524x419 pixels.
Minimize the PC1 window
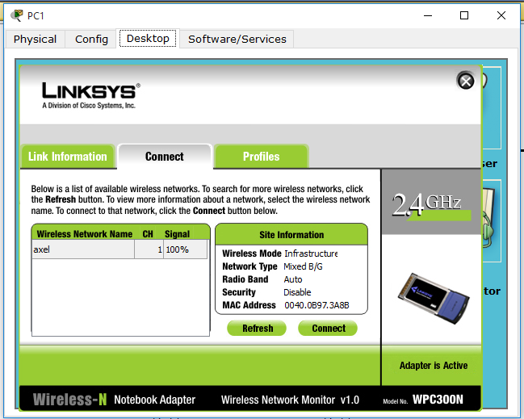[x=428, y=15]
